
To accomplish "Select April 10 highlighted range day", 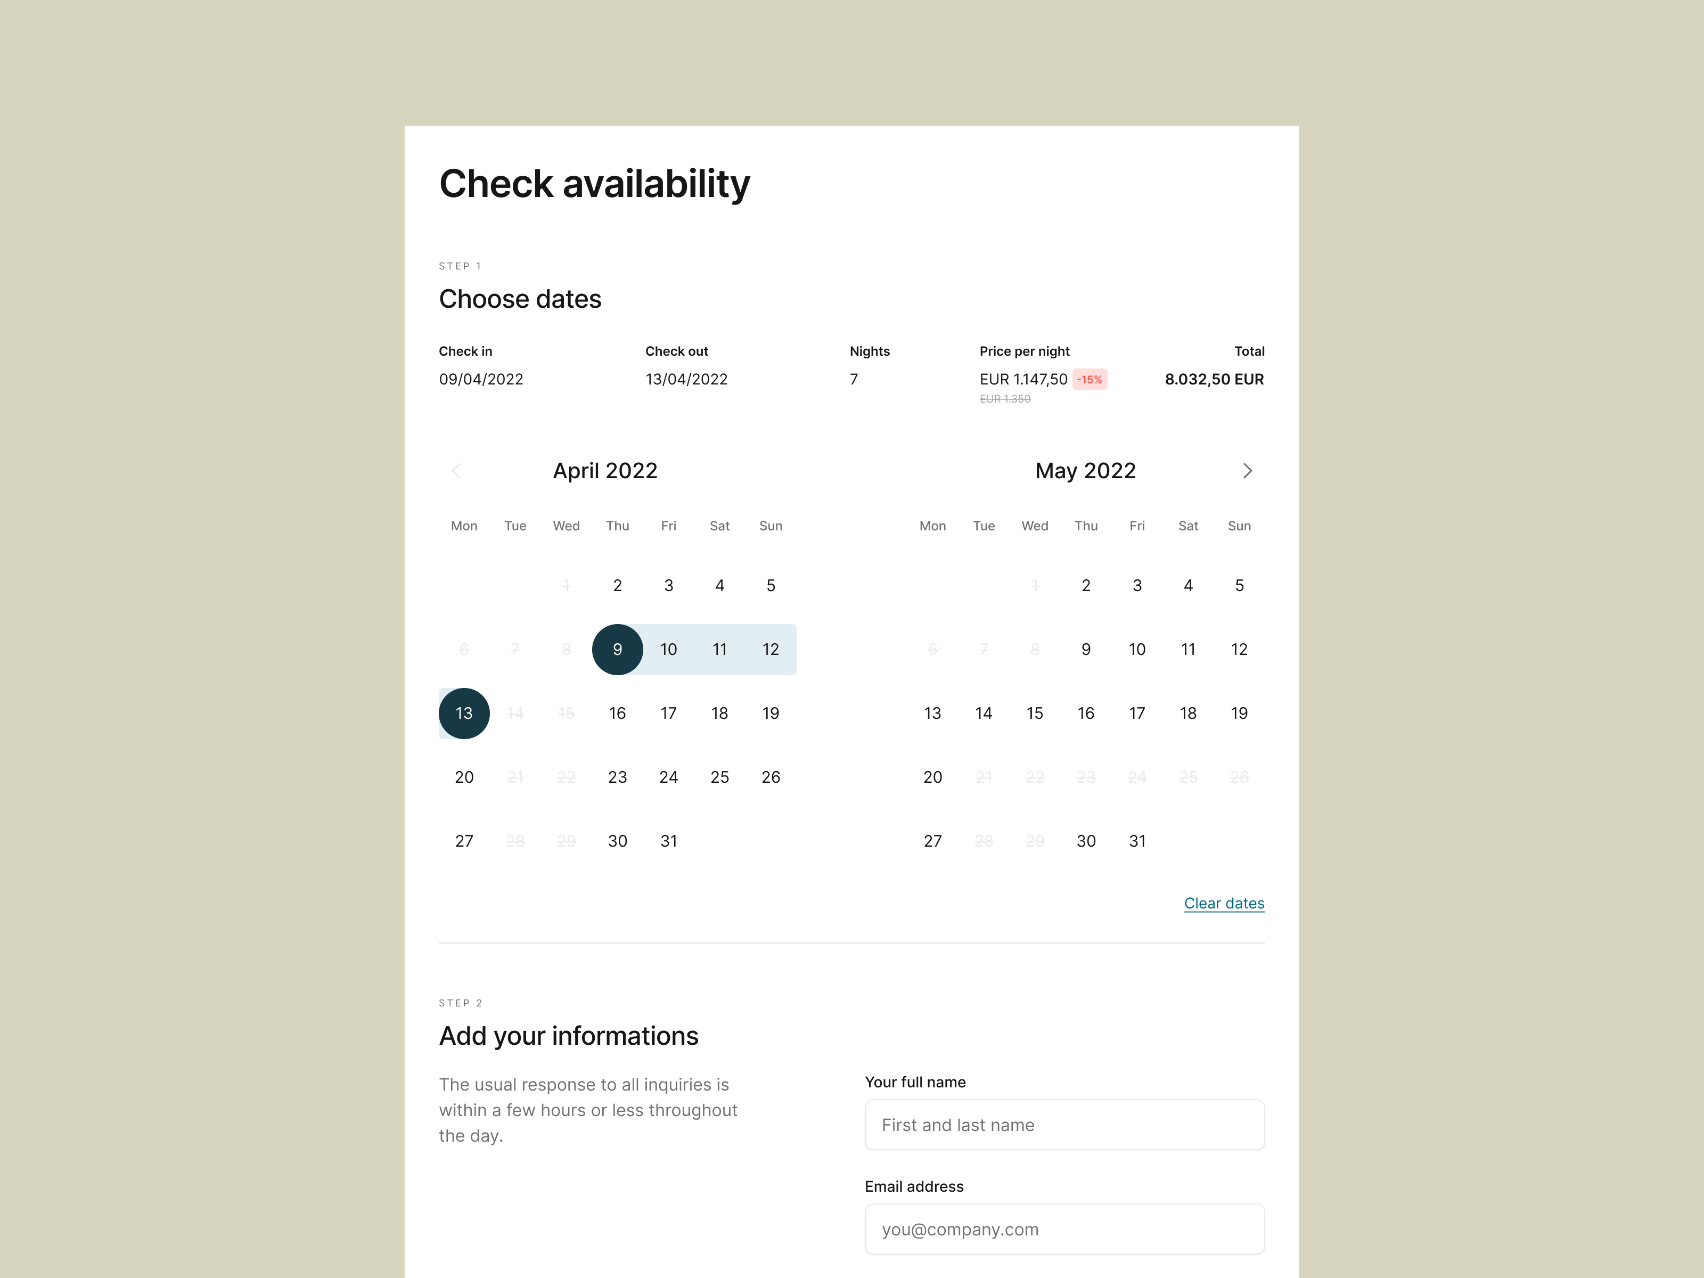I will (668, 650).
